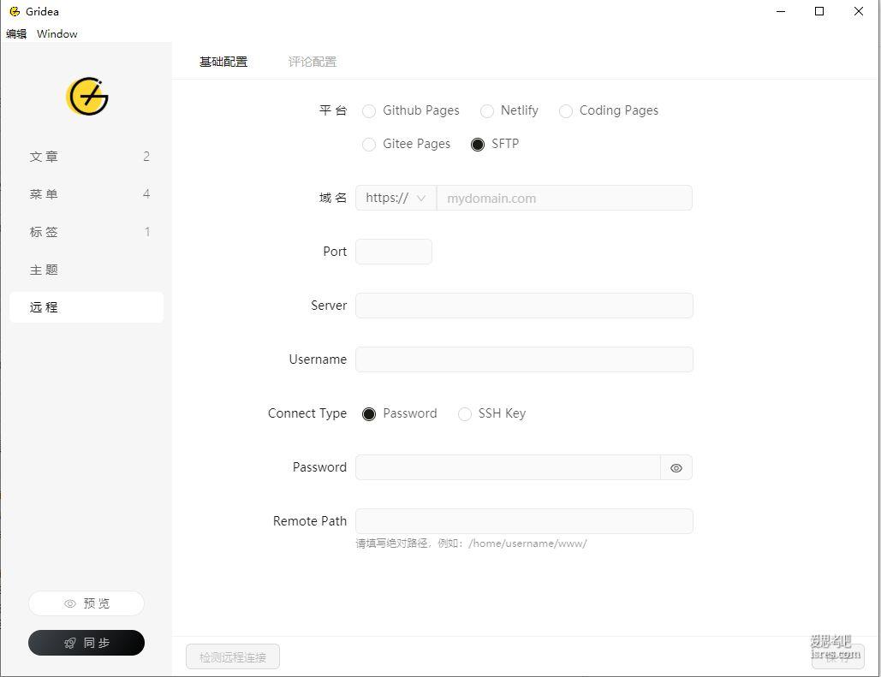Set connect type to Password
The image size is (881, 677).
[x=369, y=414]
